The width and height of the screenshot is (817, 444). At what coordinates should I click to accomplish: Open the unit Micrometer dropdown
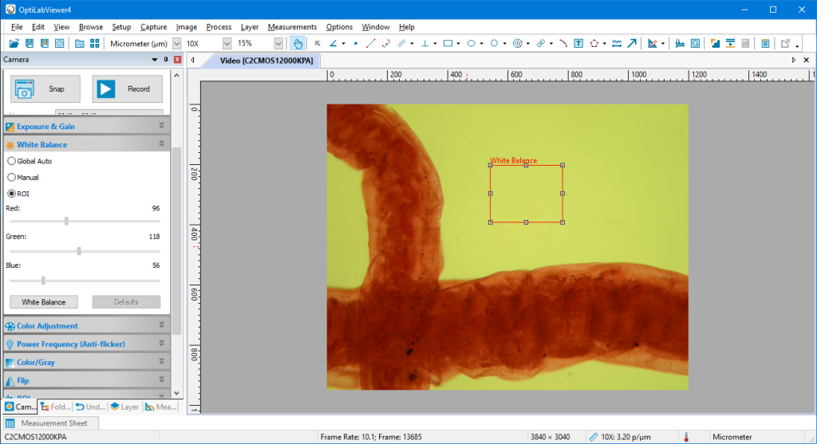[176, 43]
